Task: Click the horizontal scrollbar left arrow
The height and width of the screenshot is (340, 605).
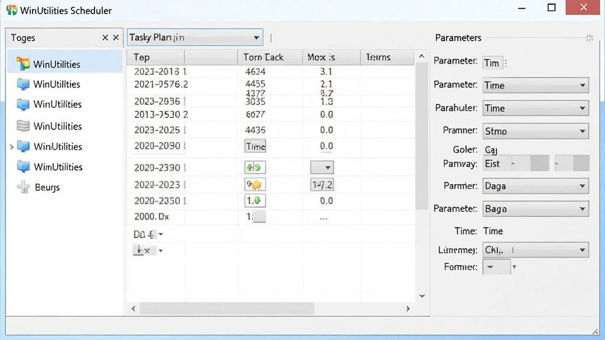Action: 134,308
